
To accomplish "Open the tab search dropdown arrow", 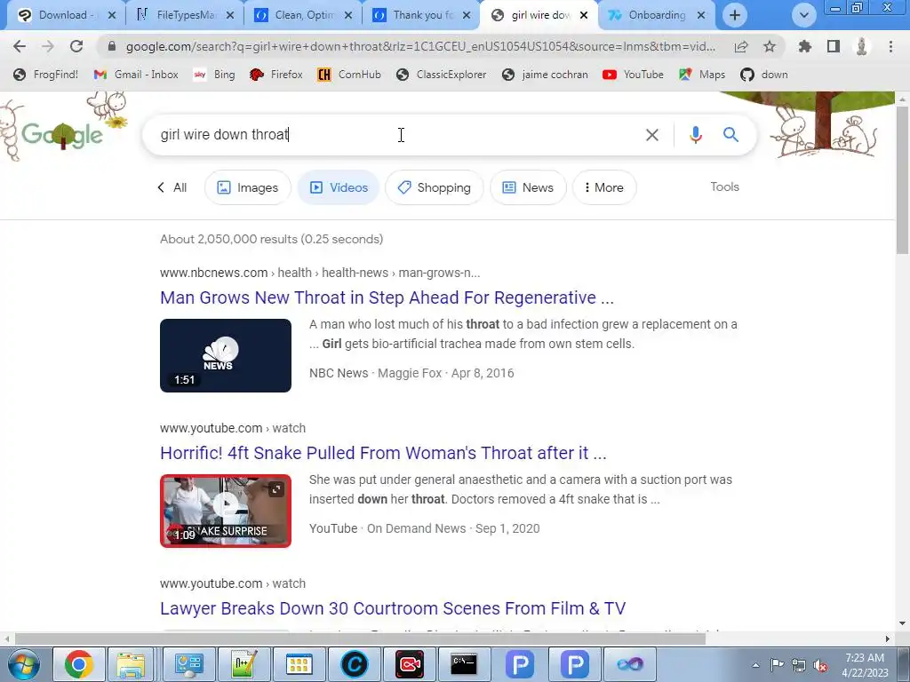I will pos(803,15).
